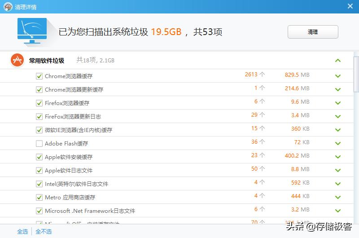Expand the Firefox浏览器缓存 row chevron
The width and height of the screenshot is (359, 238).
click(338, 103)
